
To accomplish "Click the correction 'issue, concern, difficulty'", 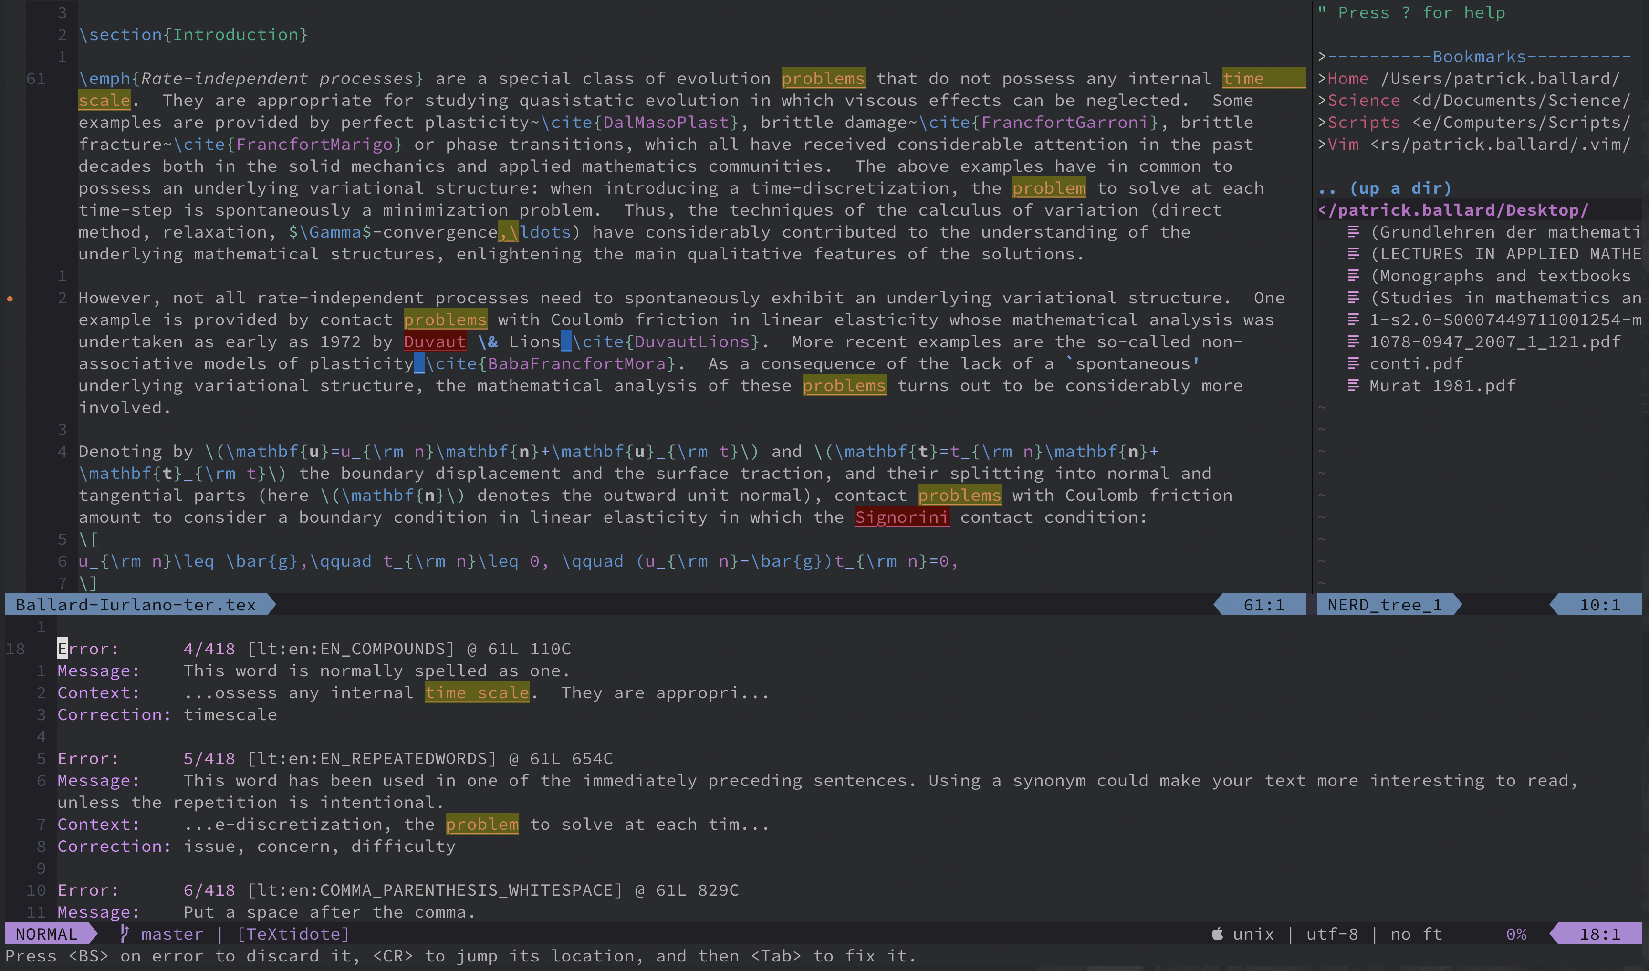I will pos(319,846).
